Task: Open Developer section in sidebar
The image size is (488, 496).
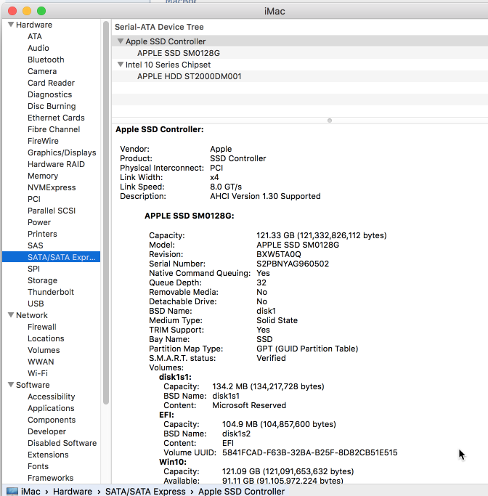Action: pyautogui.click(x=46, y=431)
